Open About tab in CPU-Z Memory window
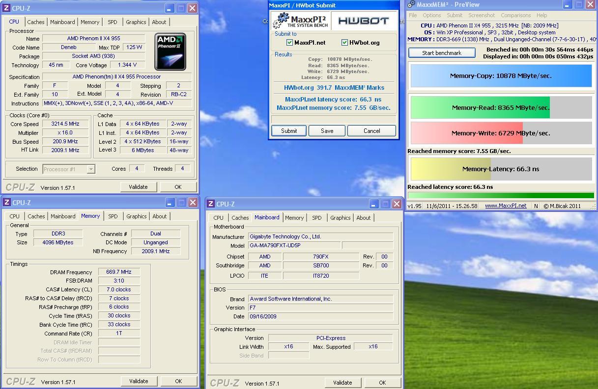598x389 pixels. tap(160, 216)
